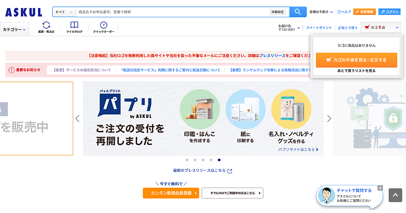Click the ASKUL logo
406x213 pixels.
(x=24, y=12)
